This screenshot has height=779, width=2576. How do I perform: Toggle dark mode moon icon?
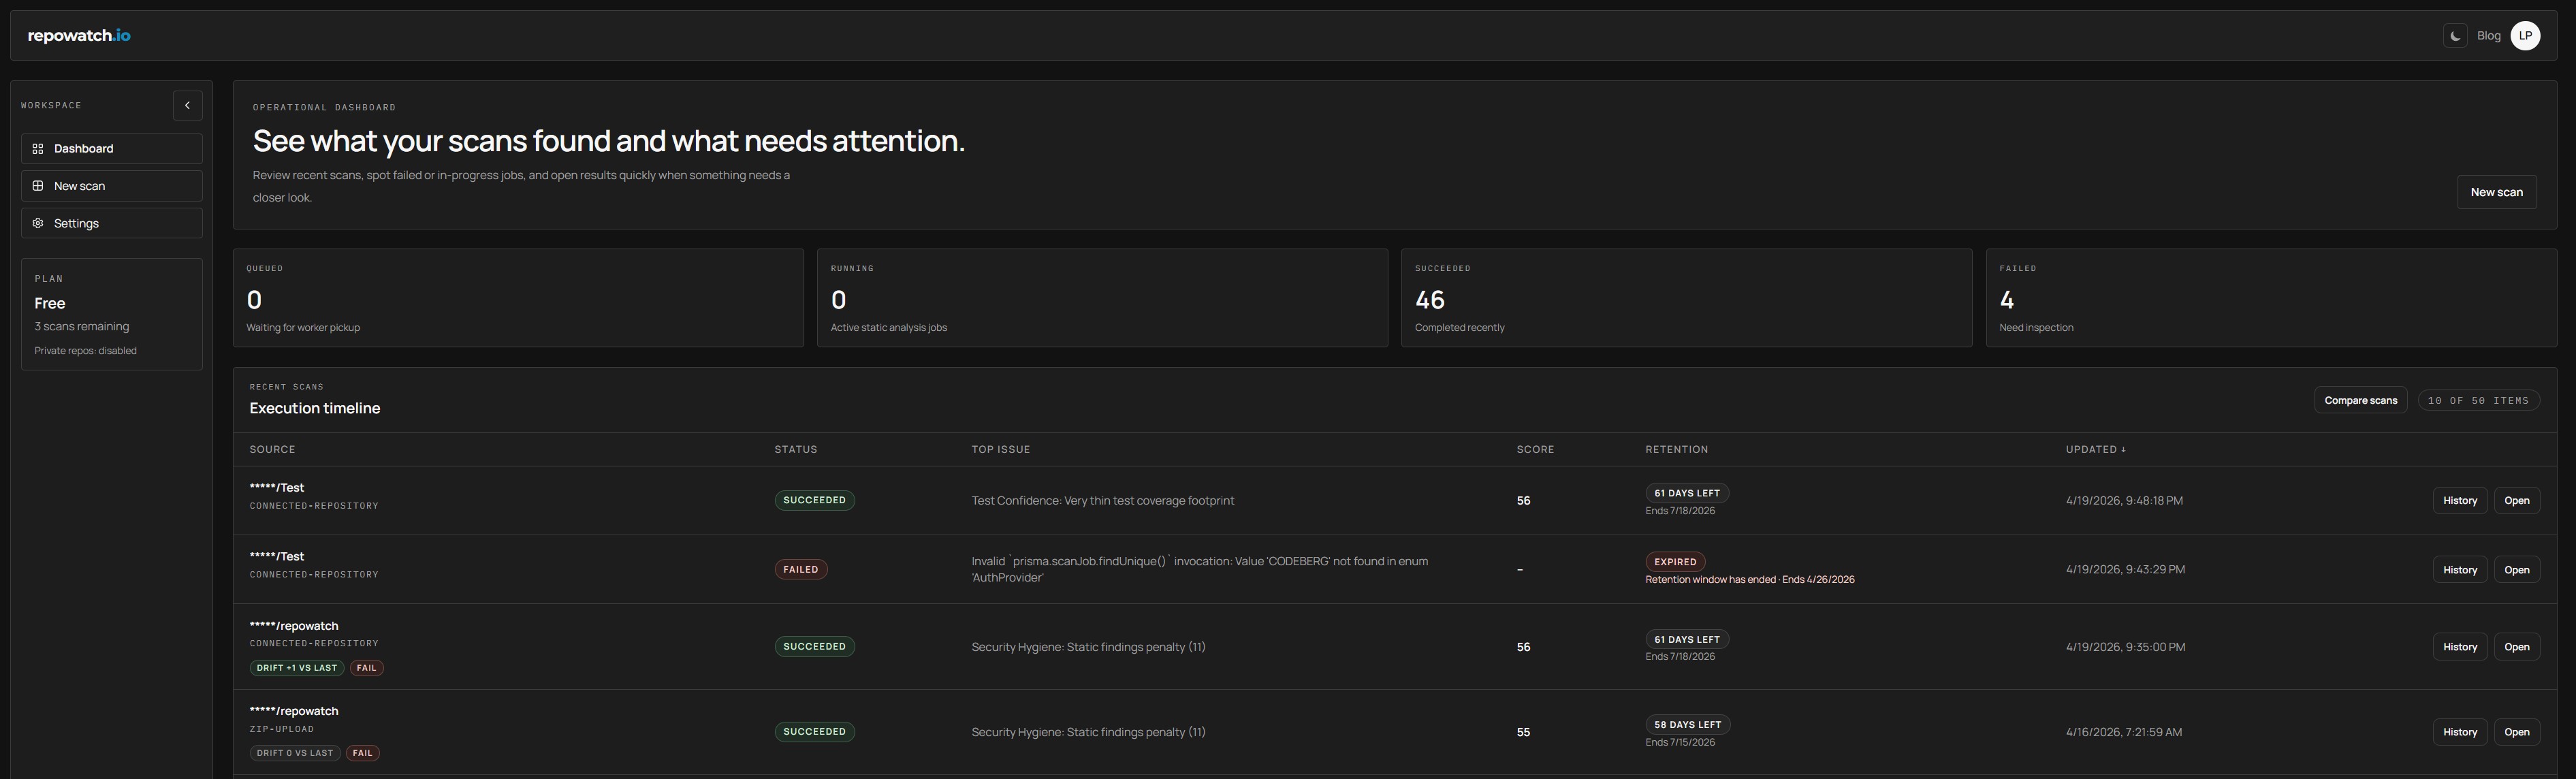point(2454,36)
